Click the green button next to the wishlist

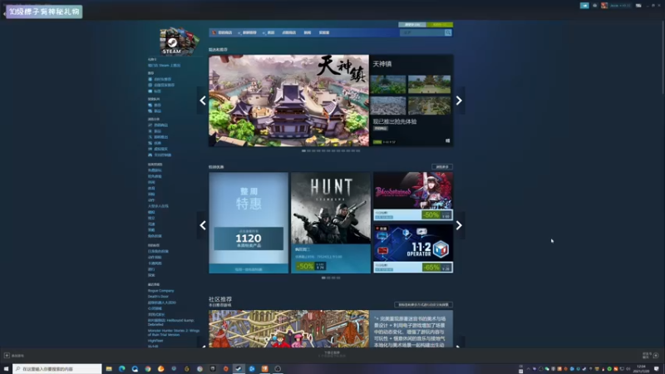[440, 25]
